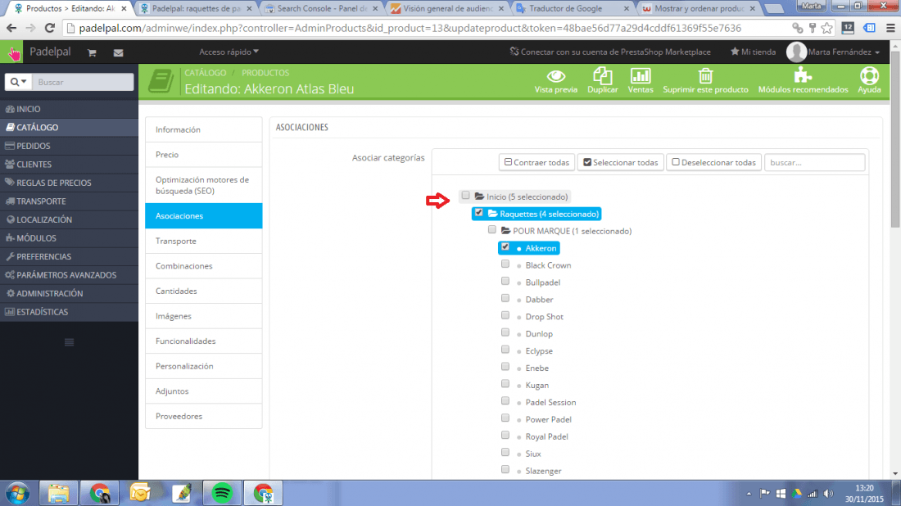Open the Imágenes tab
901x506 pixels.
click(204, 316)
